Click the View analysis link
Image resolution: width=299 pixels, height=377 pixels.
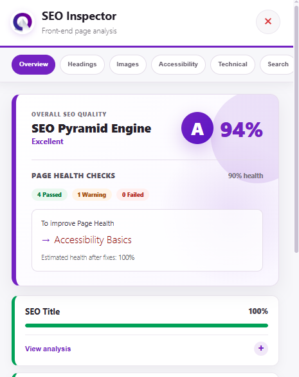pos(48,349)
